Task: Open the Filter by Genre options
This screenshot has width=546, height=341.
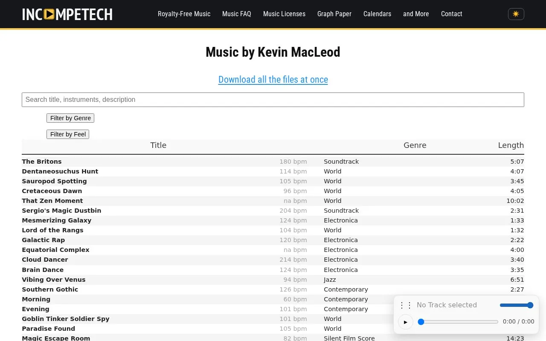Action: click(70, 118)
